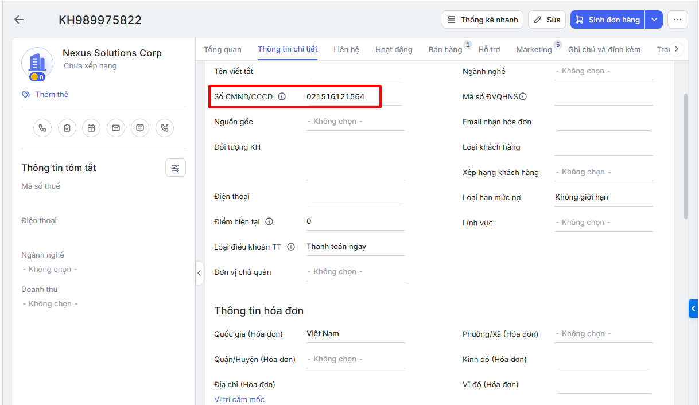Click the Việt Nam country value
The image size is (699, 405).
[323, 334]
